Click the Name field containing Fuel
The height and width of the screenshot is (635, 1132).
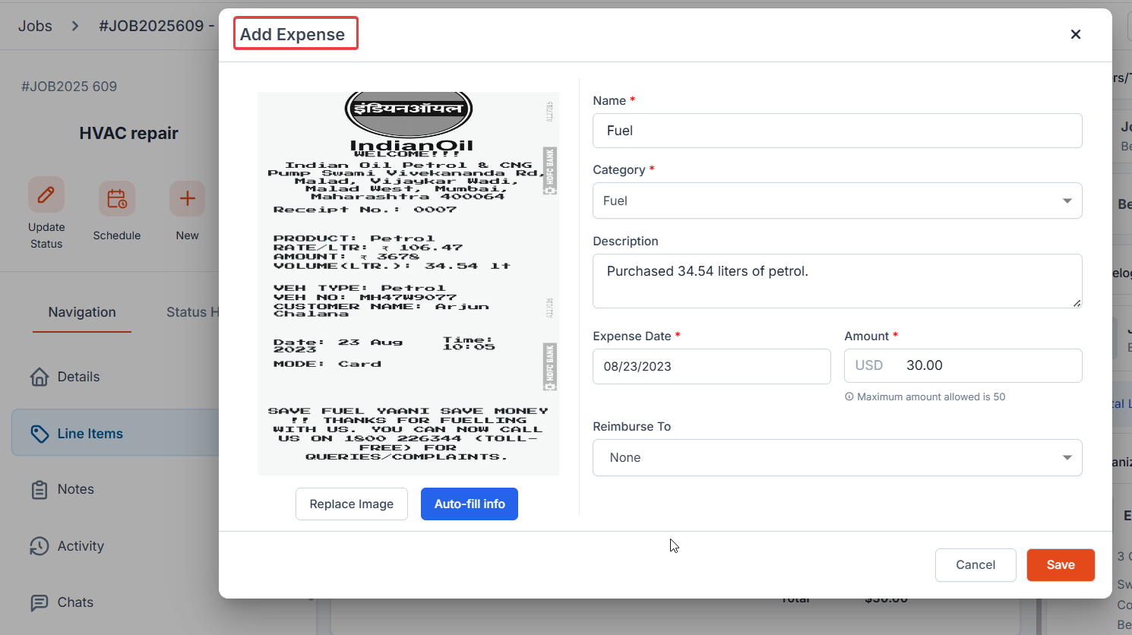tap(837, 131)
